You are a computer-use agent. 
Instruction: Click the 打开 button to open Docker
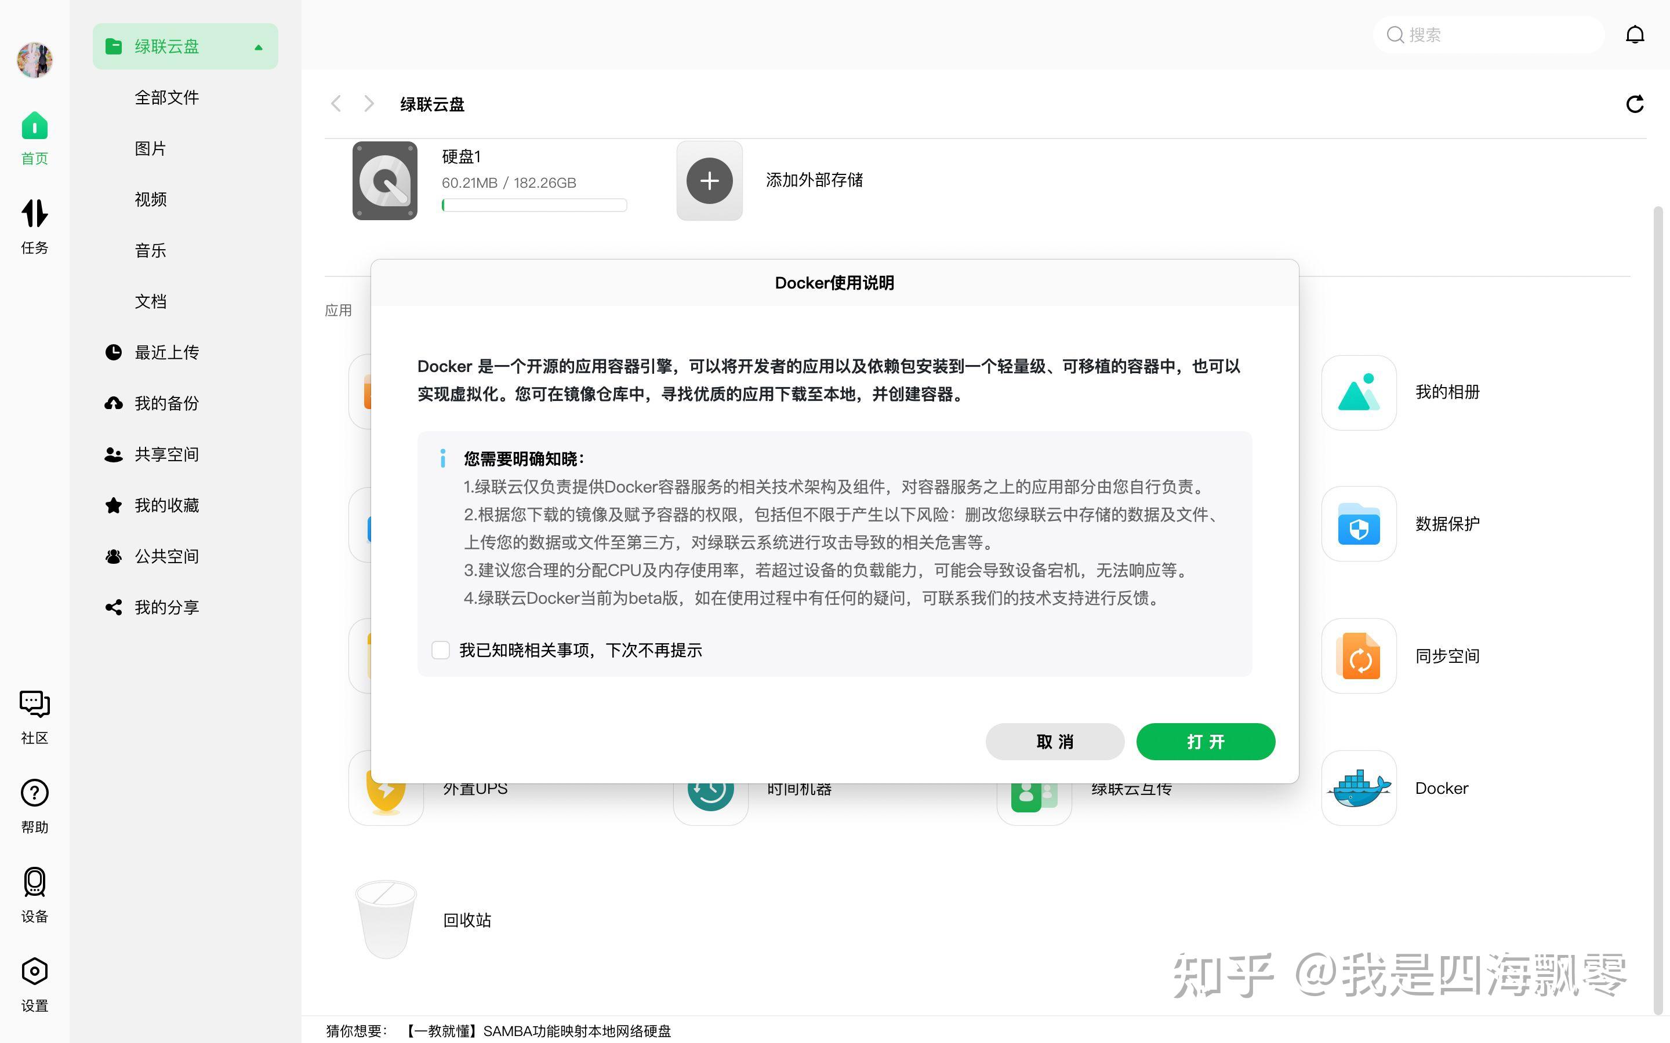1205,741
